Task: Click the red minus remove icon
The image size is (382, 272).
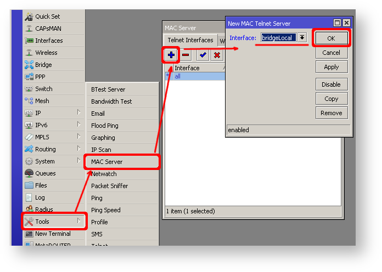Action: (x=186, y=55)
